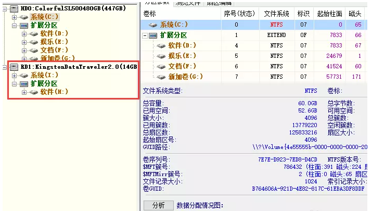The height and width of the screenshot is (211, 372).
Task: Click the 扩展分区 icon in partition table
Action: click(x=153, y=35)
